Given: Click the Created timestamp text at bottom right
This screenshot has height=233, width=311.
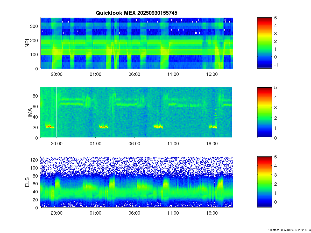Looking at the screenshot, I should click(x=289, y=230).
